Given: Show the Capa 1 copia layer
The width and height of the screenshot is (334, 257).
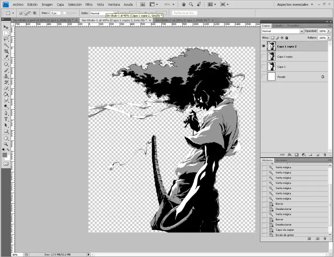Looking at the screenshot, I should (264, 56).
